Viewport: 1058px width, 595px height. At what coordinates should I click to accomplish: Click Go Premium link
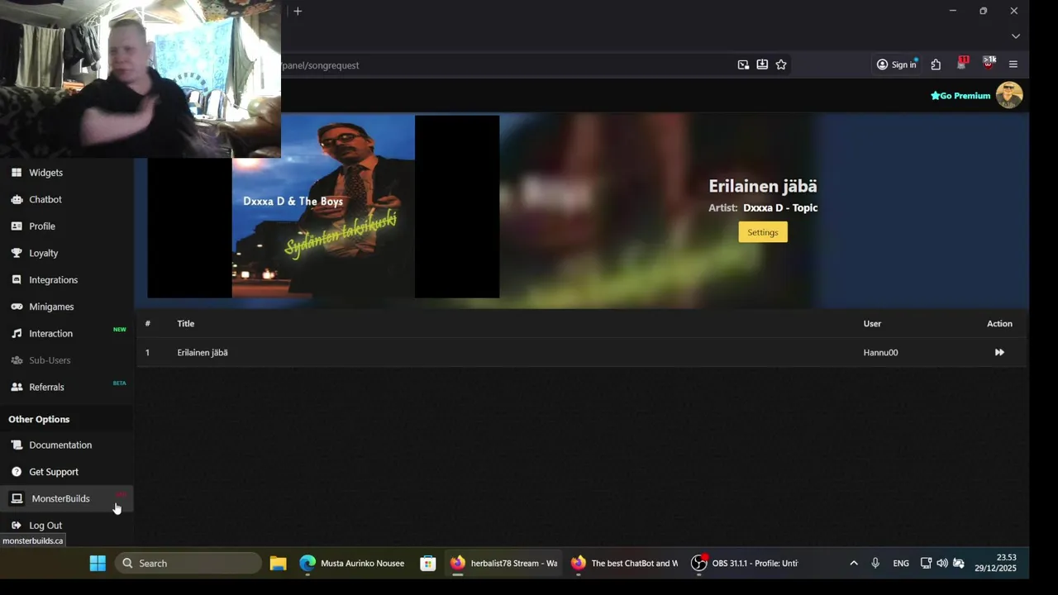pyautogui.click(x=960, y=96)
